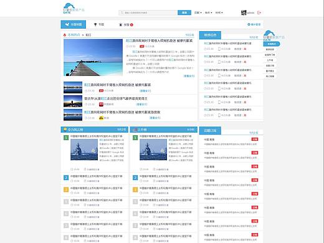
Task: Click the light bulb icon in the left ranking header
Action: pos(65,130)
